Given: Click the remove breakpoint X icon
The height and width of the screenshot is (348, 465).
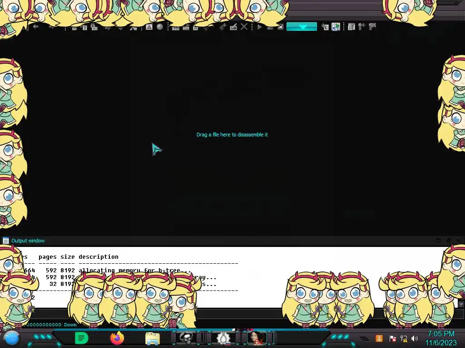Looking at the screenshot, I should click(x=372, y=27).
